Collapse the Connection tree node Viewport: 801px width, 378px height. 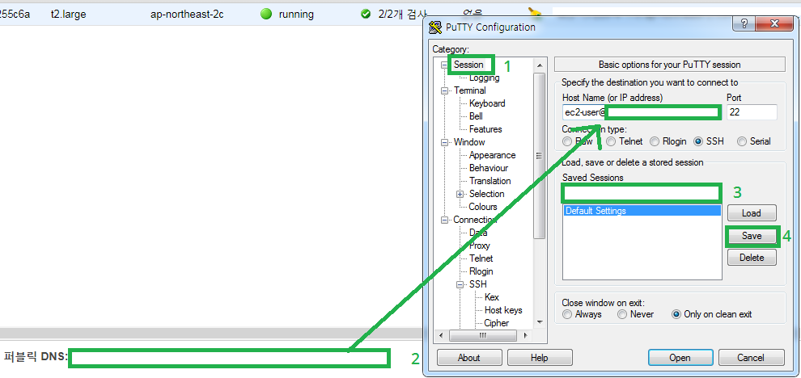coord(443,220)
